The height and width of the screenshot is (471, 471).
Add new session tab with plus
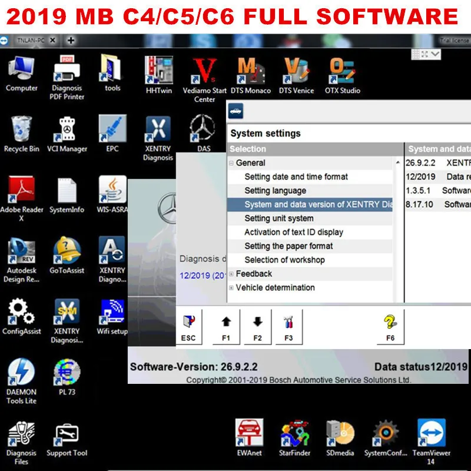(71, 40)
